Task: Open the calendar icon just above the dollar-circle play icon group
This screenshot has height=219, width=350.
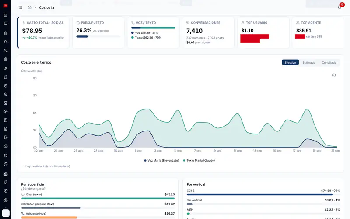Action: (x=6, y=182)
